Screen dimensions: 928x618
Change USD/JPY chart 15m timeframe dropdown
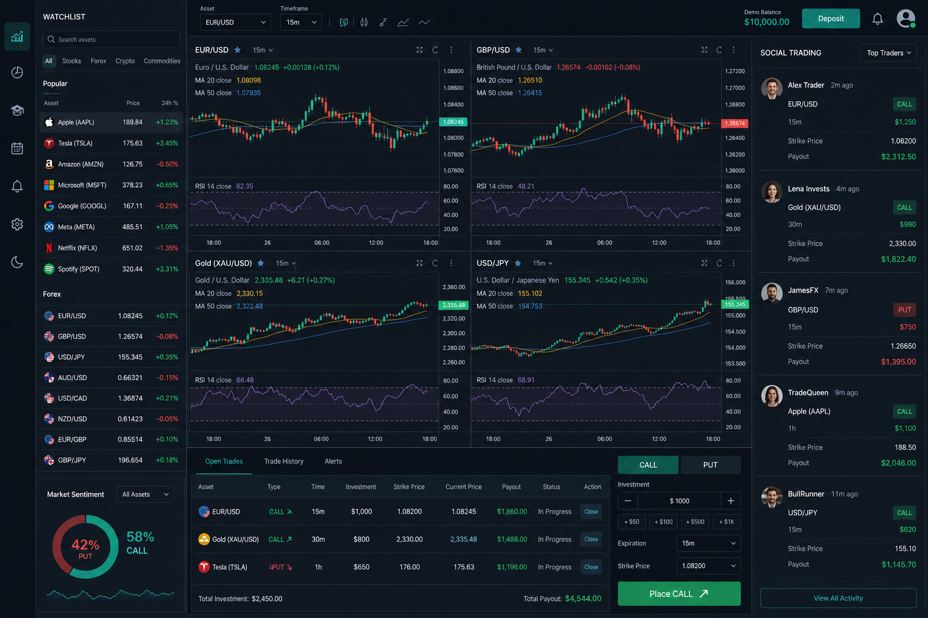click(x=543, y=263)
